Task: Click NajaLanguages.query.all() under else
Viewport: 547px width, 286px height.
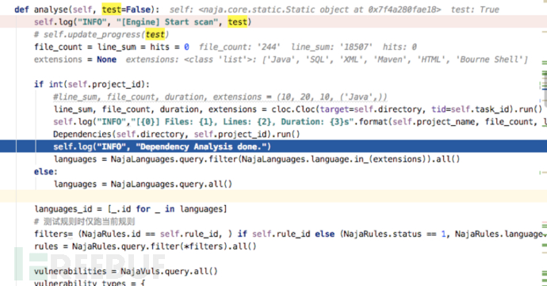Action: pyautogui.click(x=171, y=184)
